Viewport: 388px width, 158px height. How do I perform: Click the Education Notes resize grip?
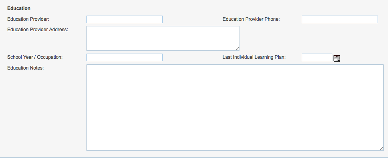381,149
